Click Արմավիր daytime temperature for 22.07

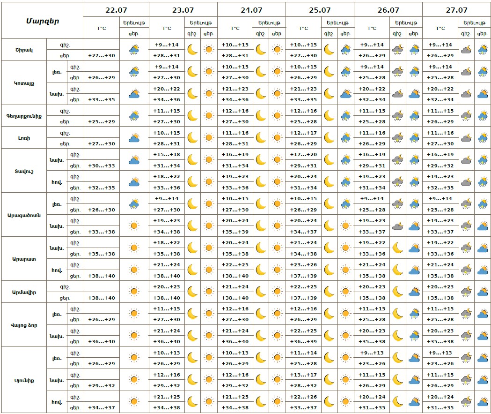[x=102, y=298]
